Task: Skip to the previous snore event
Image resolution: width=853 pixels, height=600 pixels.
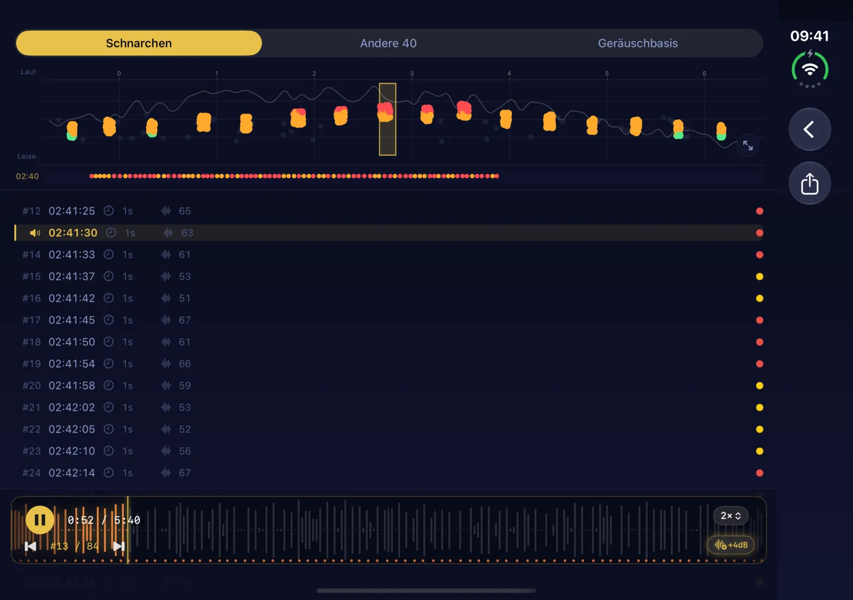Action: 30,546
